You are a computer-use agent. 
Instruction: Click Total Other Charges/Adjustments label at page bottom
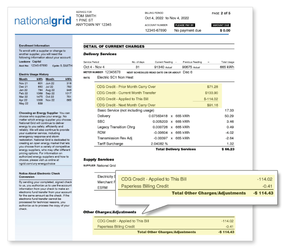pyautogui.click(x=166, y=232)
